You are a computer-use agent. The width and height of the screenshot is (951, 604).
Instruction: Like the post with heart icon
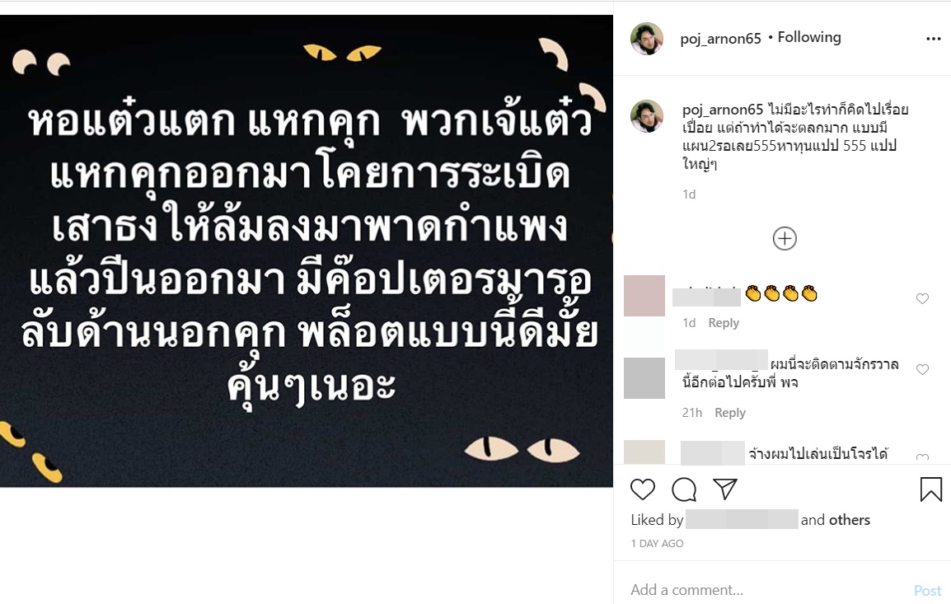click(643, 489)
